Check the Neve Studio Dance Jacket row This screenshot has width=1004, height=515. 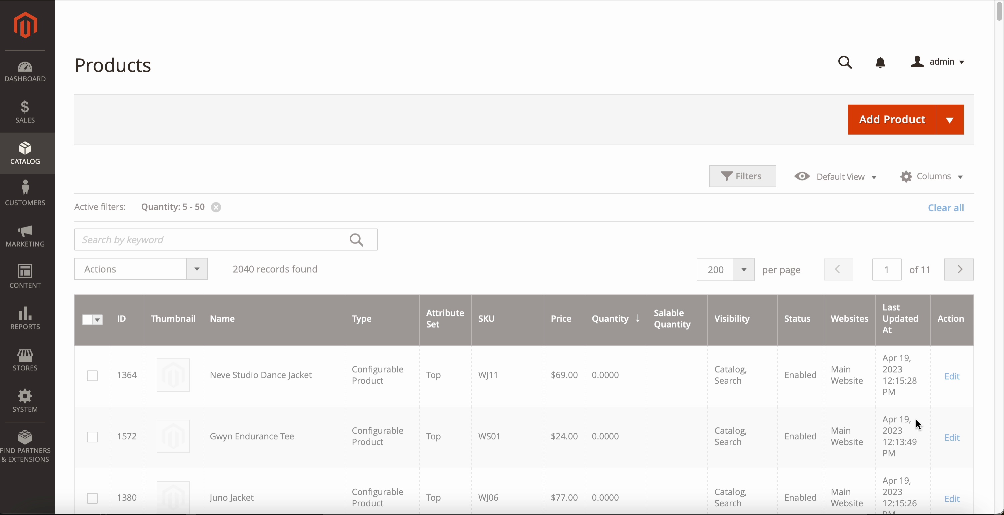pos(92,375)
